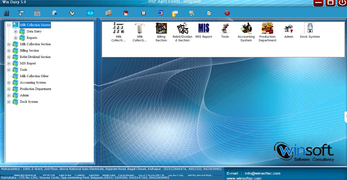Select Admin in the tree
The image size is (347, 180).
(24, 95)
